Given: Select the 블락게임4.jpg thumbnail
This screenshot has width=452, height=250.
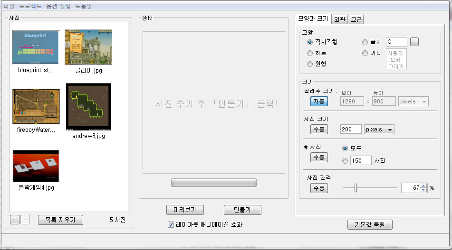Looking at the screenshot, I should coord(36,166).
